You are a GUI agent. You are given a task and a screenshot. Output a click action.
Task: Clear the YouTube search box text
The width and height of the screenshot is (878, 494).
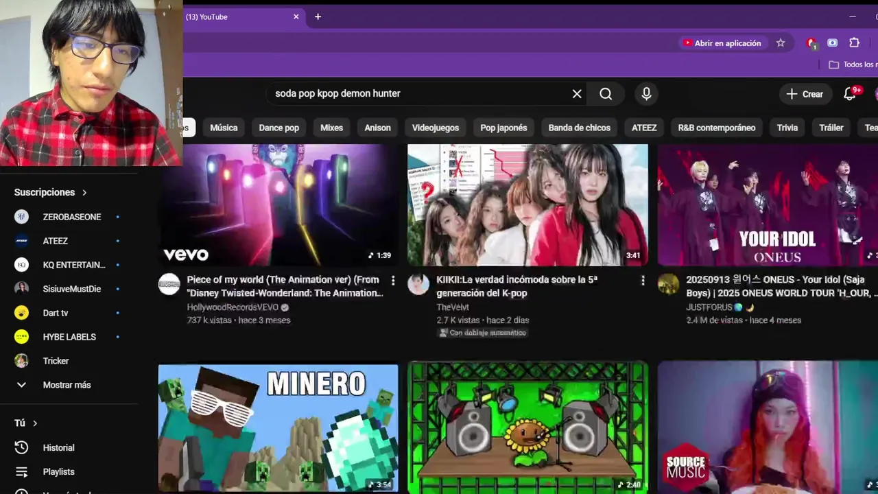577,94
